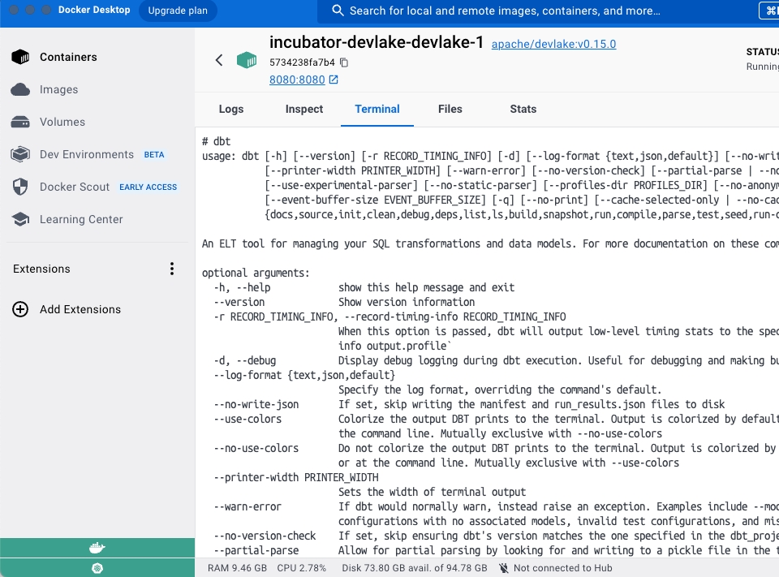Click the Extensions heading
Viewport: 779px width, 577px height.
click(x=41, y=269)
